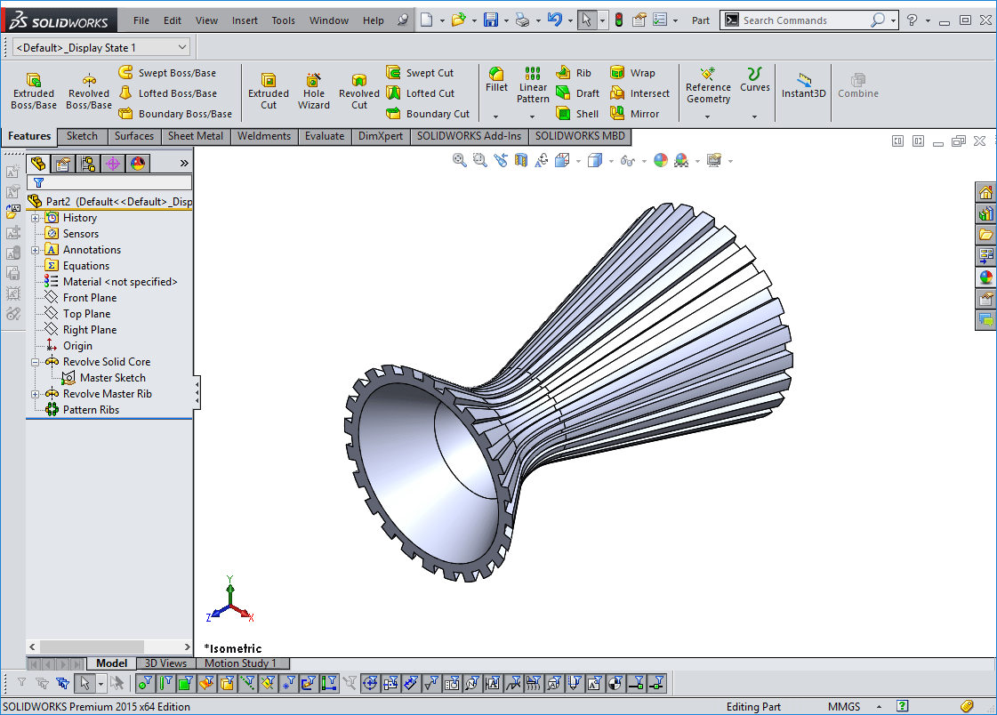
Task: Open the Insert menu
Action: (245, 20)
